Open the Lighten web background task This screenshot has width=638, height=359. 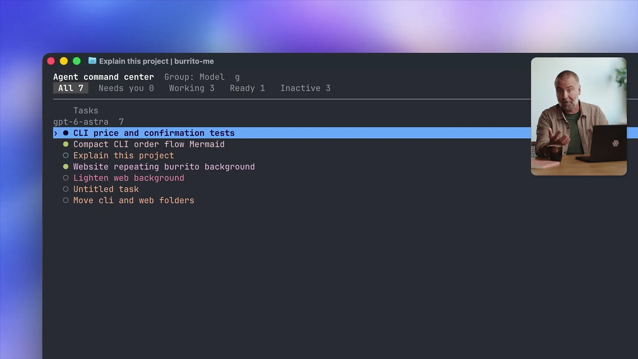pyautogui.click(x=129, y=178)
